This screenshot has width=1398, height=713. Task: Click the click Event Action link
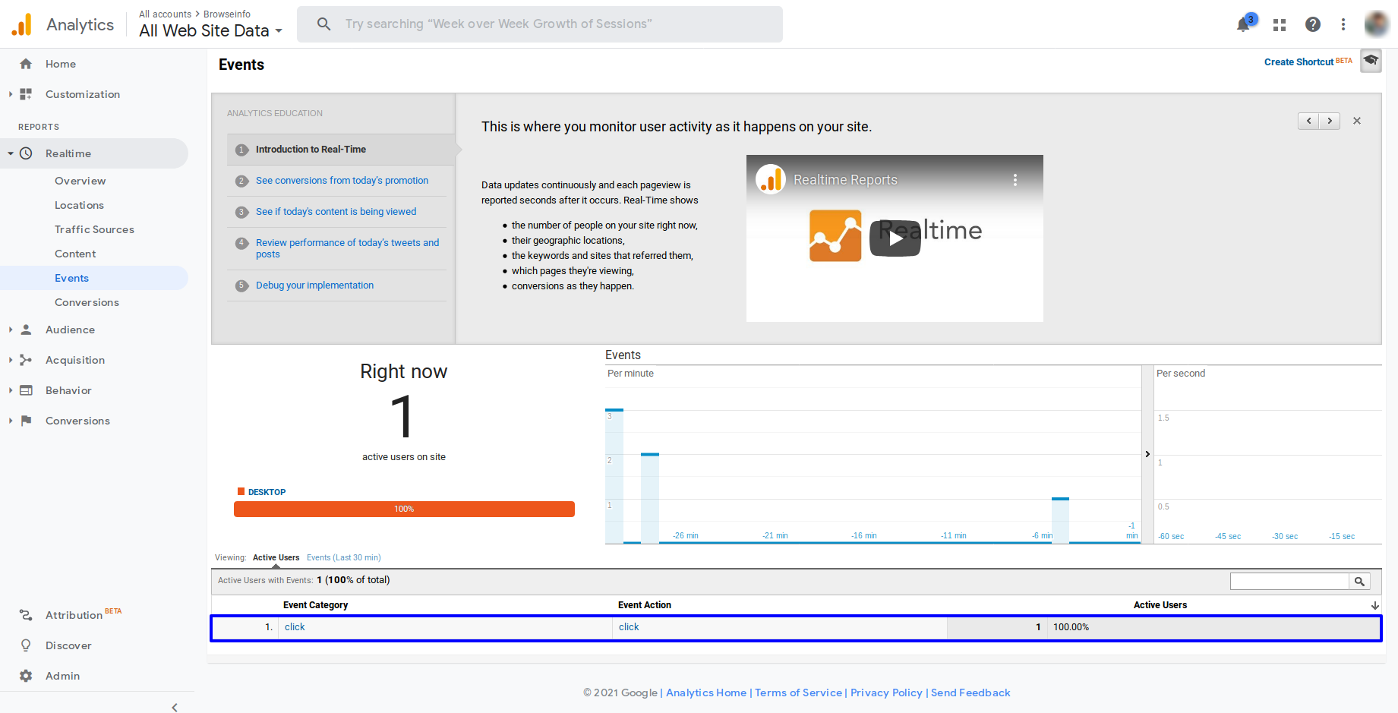coord(629,627)
